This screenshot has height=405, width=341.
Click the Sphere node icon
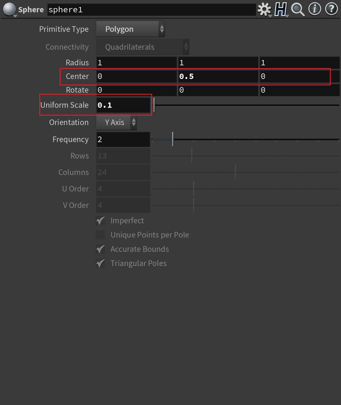tap(9, 9)
